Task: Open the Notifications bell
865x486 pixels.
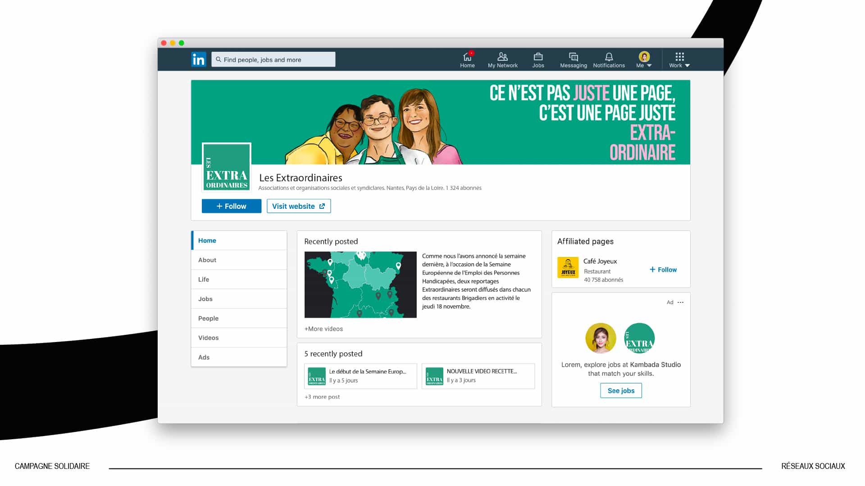Action: point(609,60)
